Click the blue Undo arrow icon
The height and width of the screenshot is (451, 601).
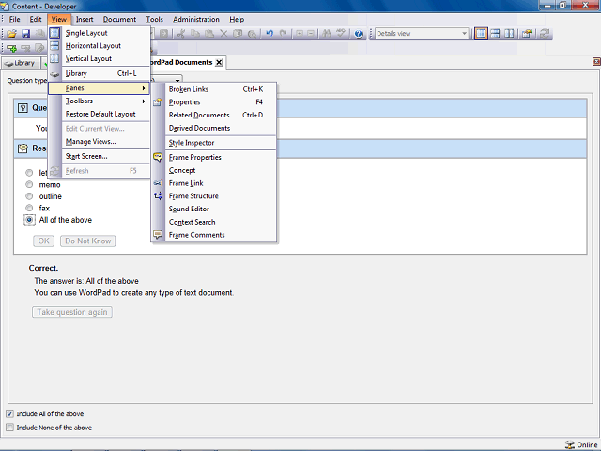[x=270, y=34]
